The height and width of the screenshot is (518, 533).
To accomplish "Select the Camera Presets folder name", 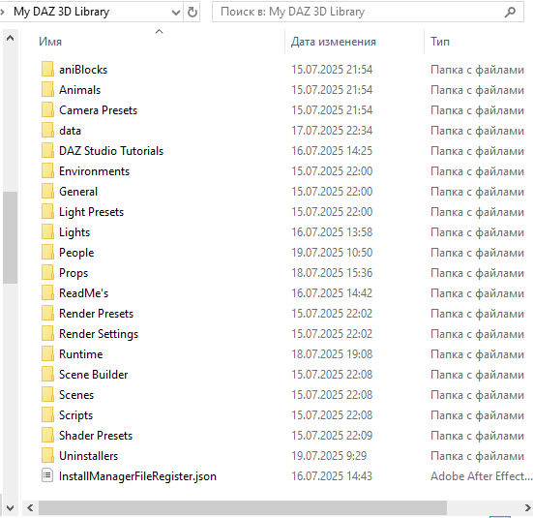I will 99,110.
